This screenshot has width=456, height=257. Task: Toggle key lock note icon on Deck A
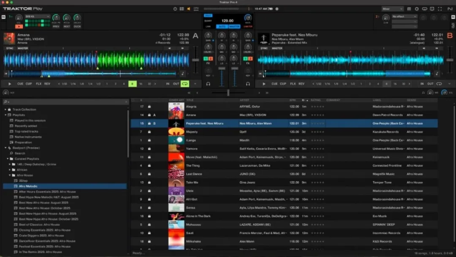(x=183, y=74)
